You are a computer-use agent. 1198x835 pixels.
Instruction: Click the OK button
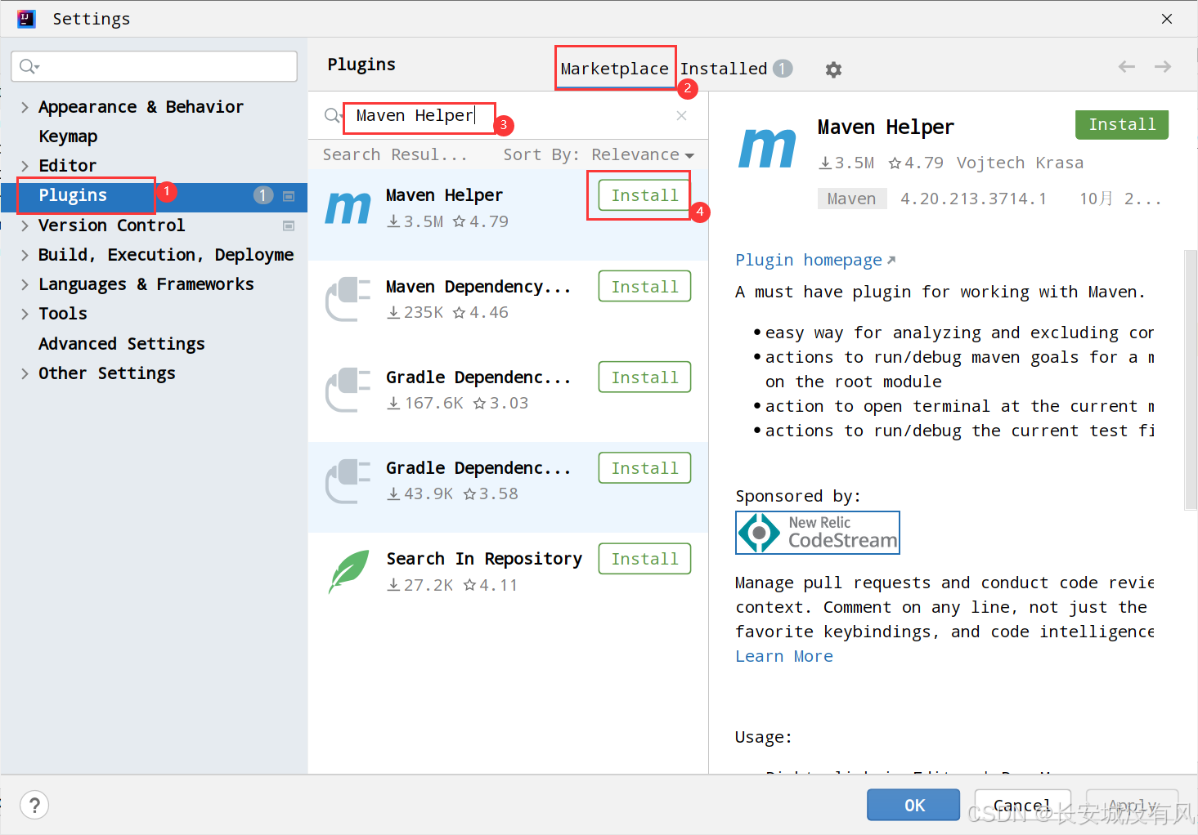tap(913, 805)
